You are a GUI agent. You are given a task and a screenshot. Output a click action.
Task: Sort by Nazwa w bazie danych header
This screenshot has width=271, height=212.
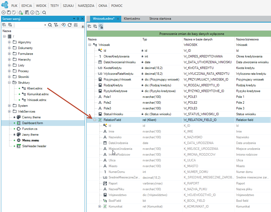pos(208,39)
